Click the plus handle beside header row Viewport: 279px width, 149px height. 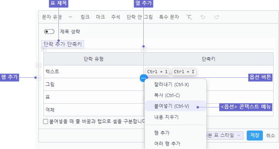coord(38,65)
